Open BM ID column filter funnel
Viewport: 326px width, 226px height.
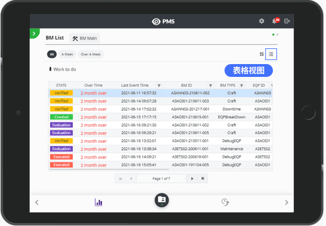211,86
